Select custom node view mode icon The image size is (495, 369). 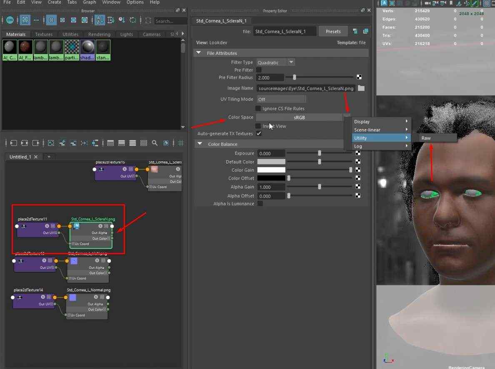click(x=144, y=143)
